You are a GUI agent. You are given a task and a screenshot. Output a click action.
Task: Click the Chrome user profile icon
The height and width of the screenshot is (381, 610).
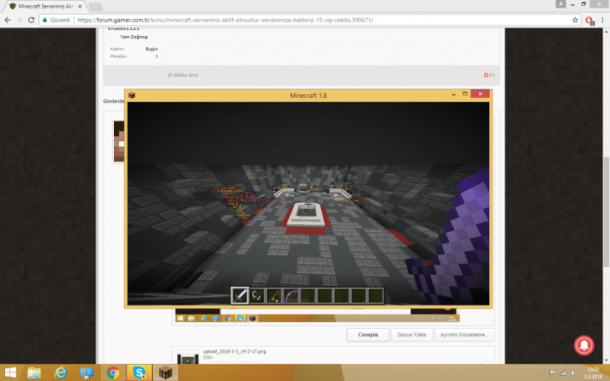(560, 3)
